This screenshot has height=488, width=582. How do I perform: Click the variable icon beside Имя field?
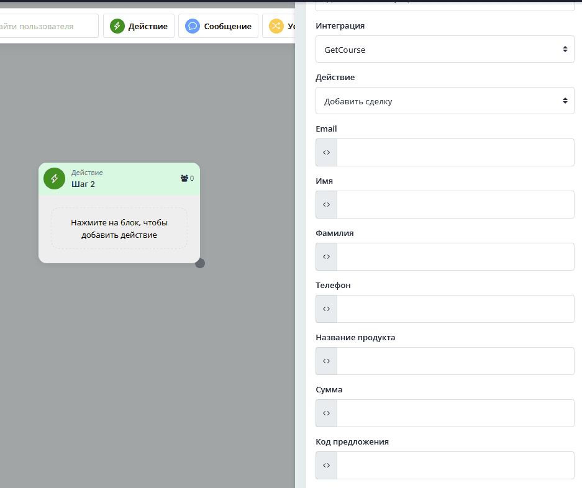(x=326, y=204)
